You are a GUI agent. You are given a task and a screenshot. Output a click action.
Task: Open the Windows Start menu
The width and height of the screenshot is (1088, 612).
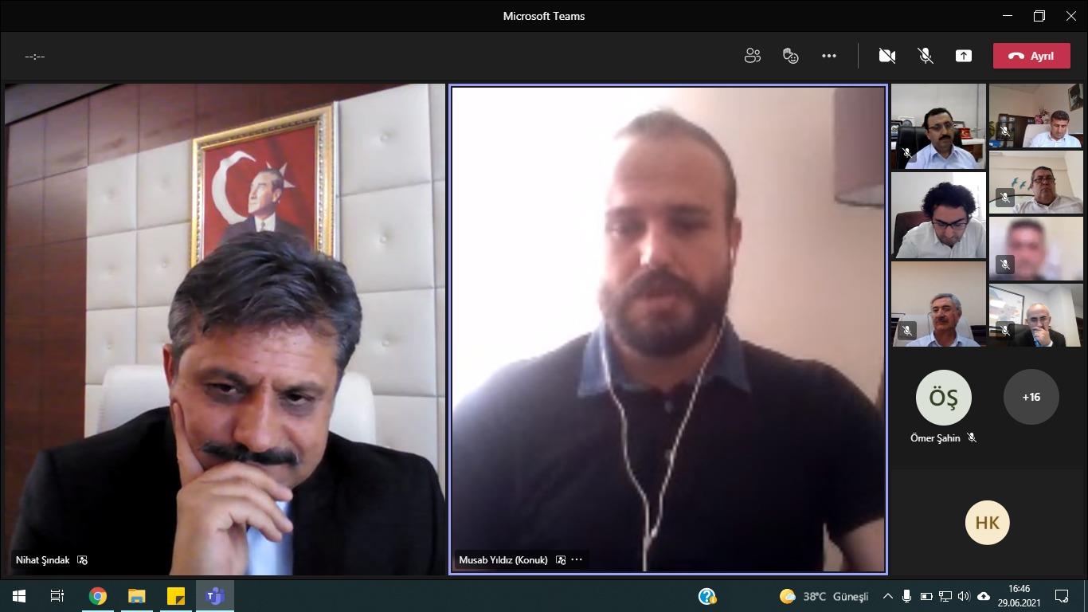[x=19, y=596]
